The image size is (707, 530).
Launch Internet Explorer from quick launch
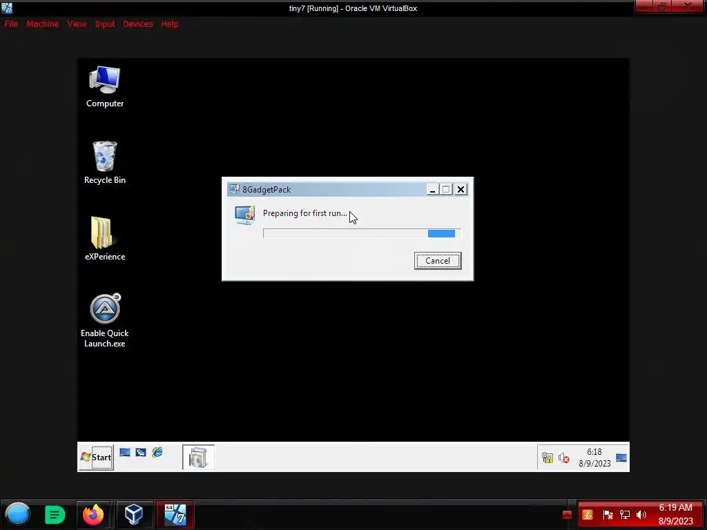(157, 452)
